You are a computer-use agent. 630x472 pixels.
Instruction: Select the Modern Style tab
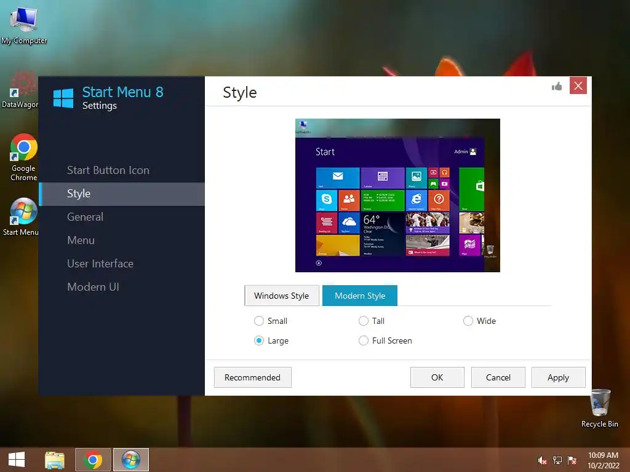click(x=360, y=296)
